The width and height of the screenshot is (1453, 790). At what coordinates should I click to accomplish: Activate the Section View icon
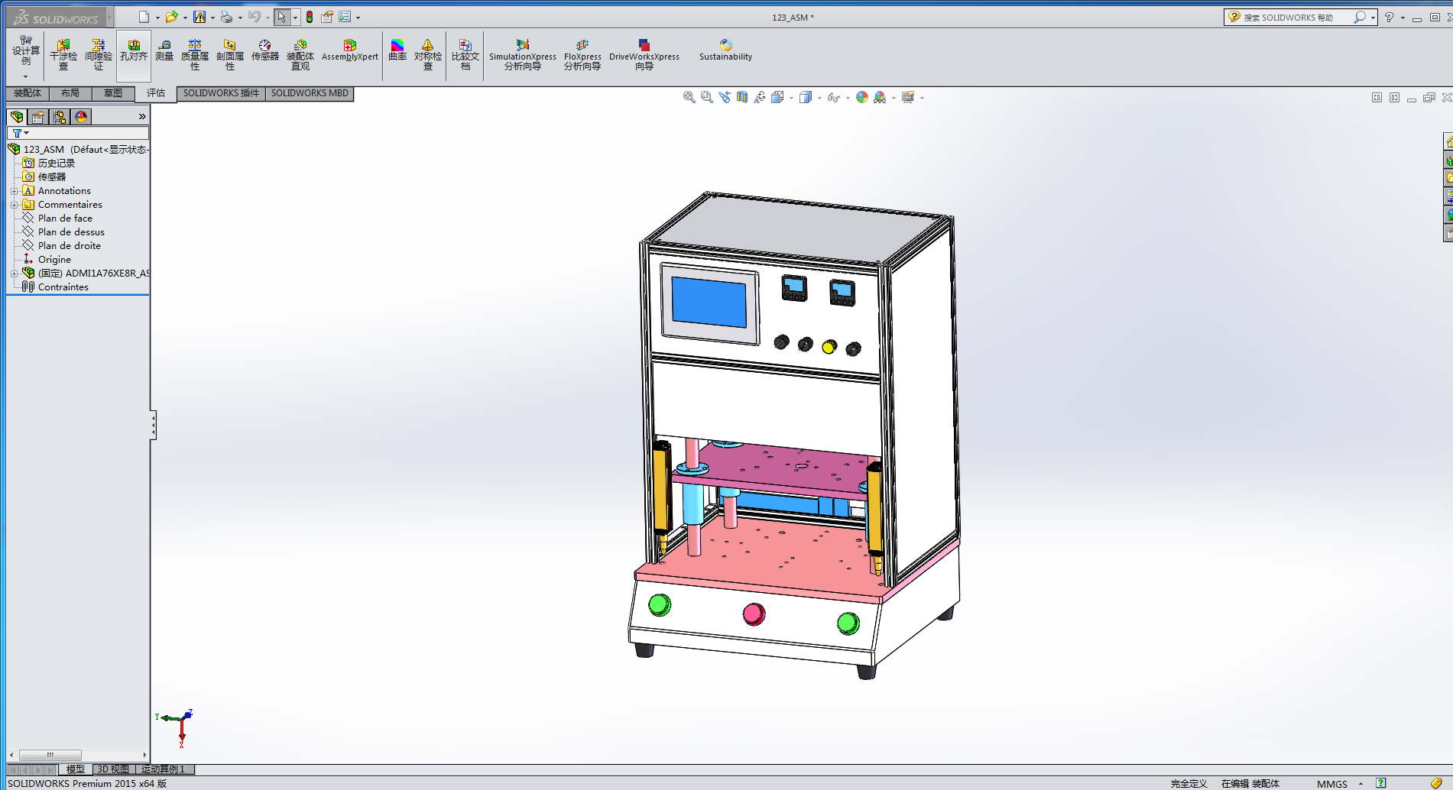tap(741, 97)
